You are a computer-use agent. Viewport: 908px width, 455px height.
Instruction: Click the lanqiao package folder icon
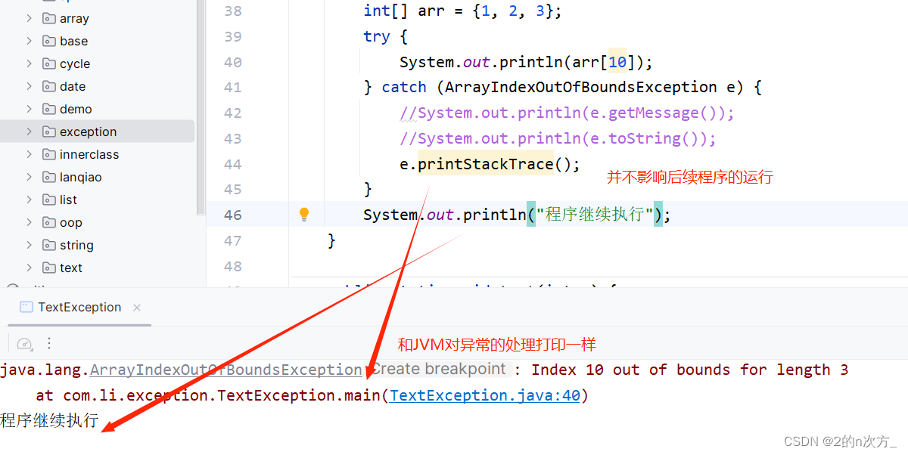(49, 177)
